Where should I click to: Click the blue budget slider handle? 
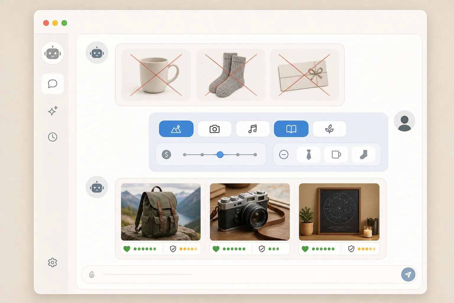pos(220,154)
